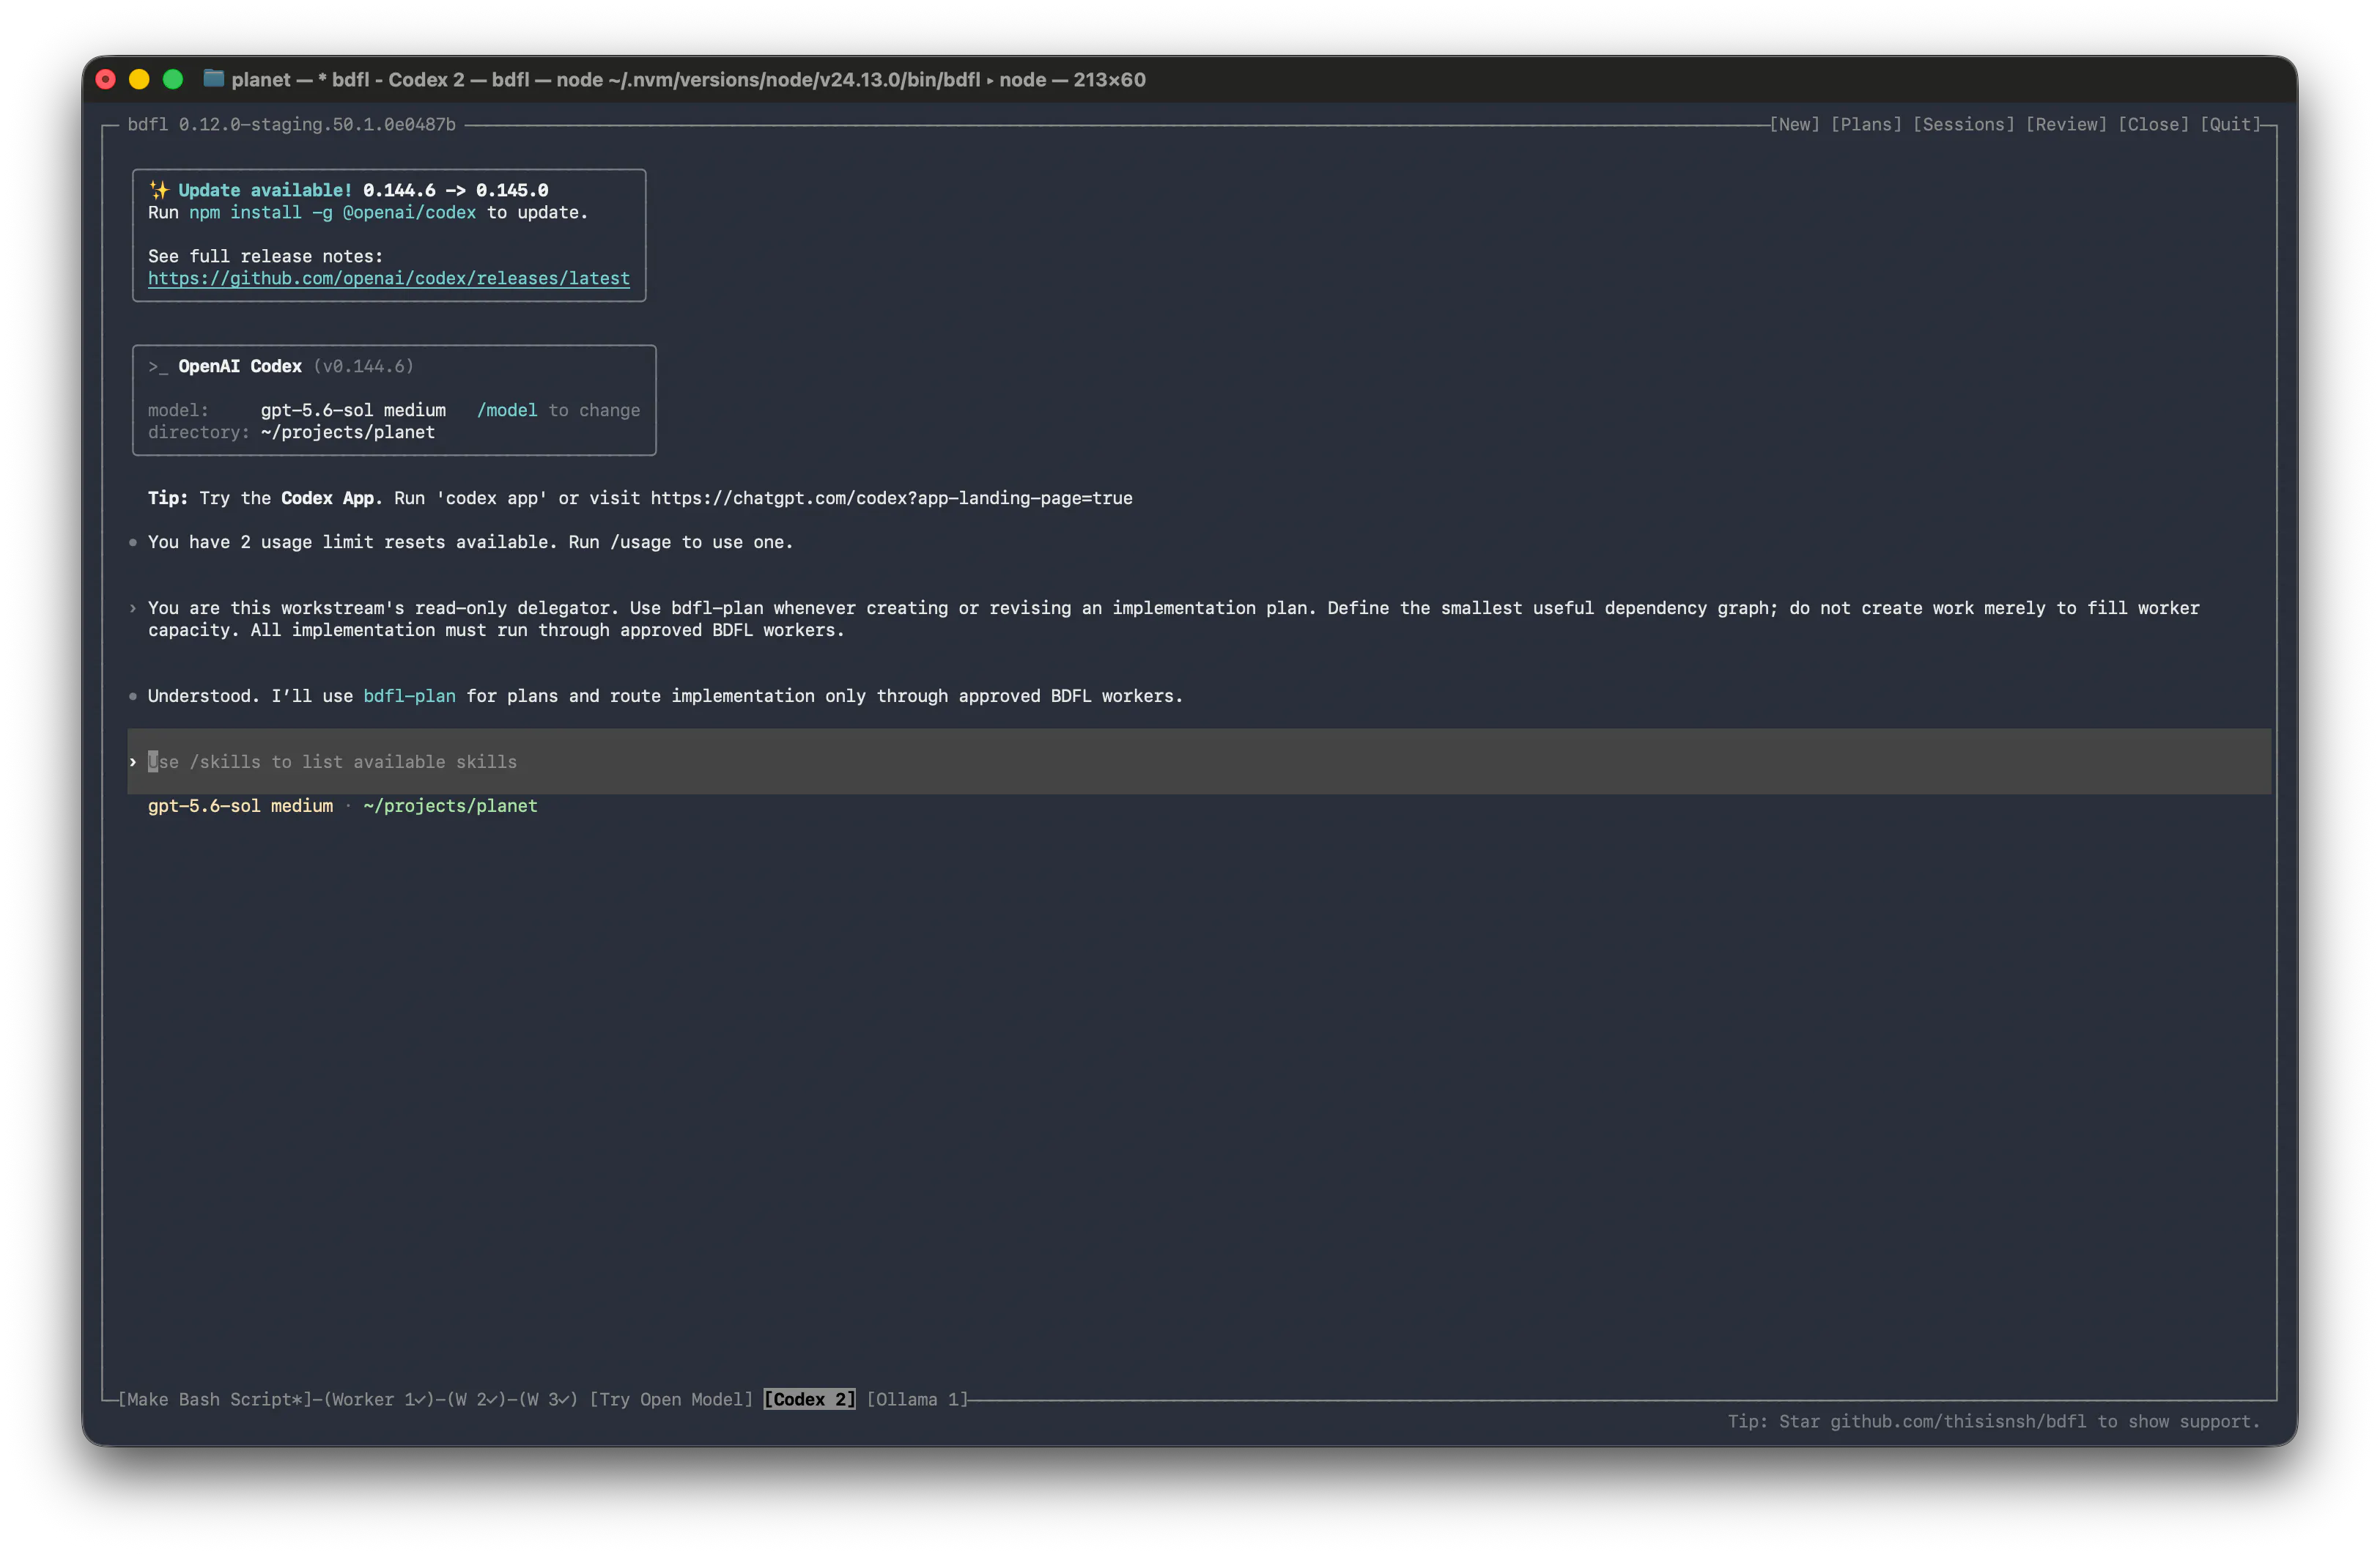Click the bdfl-plan highlighted word in reply
Viewport: 2380px width, 1555px height.
coord(409,696)
